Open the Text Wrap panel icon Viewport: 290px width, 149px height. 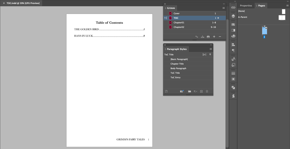(x=233, y=79)
